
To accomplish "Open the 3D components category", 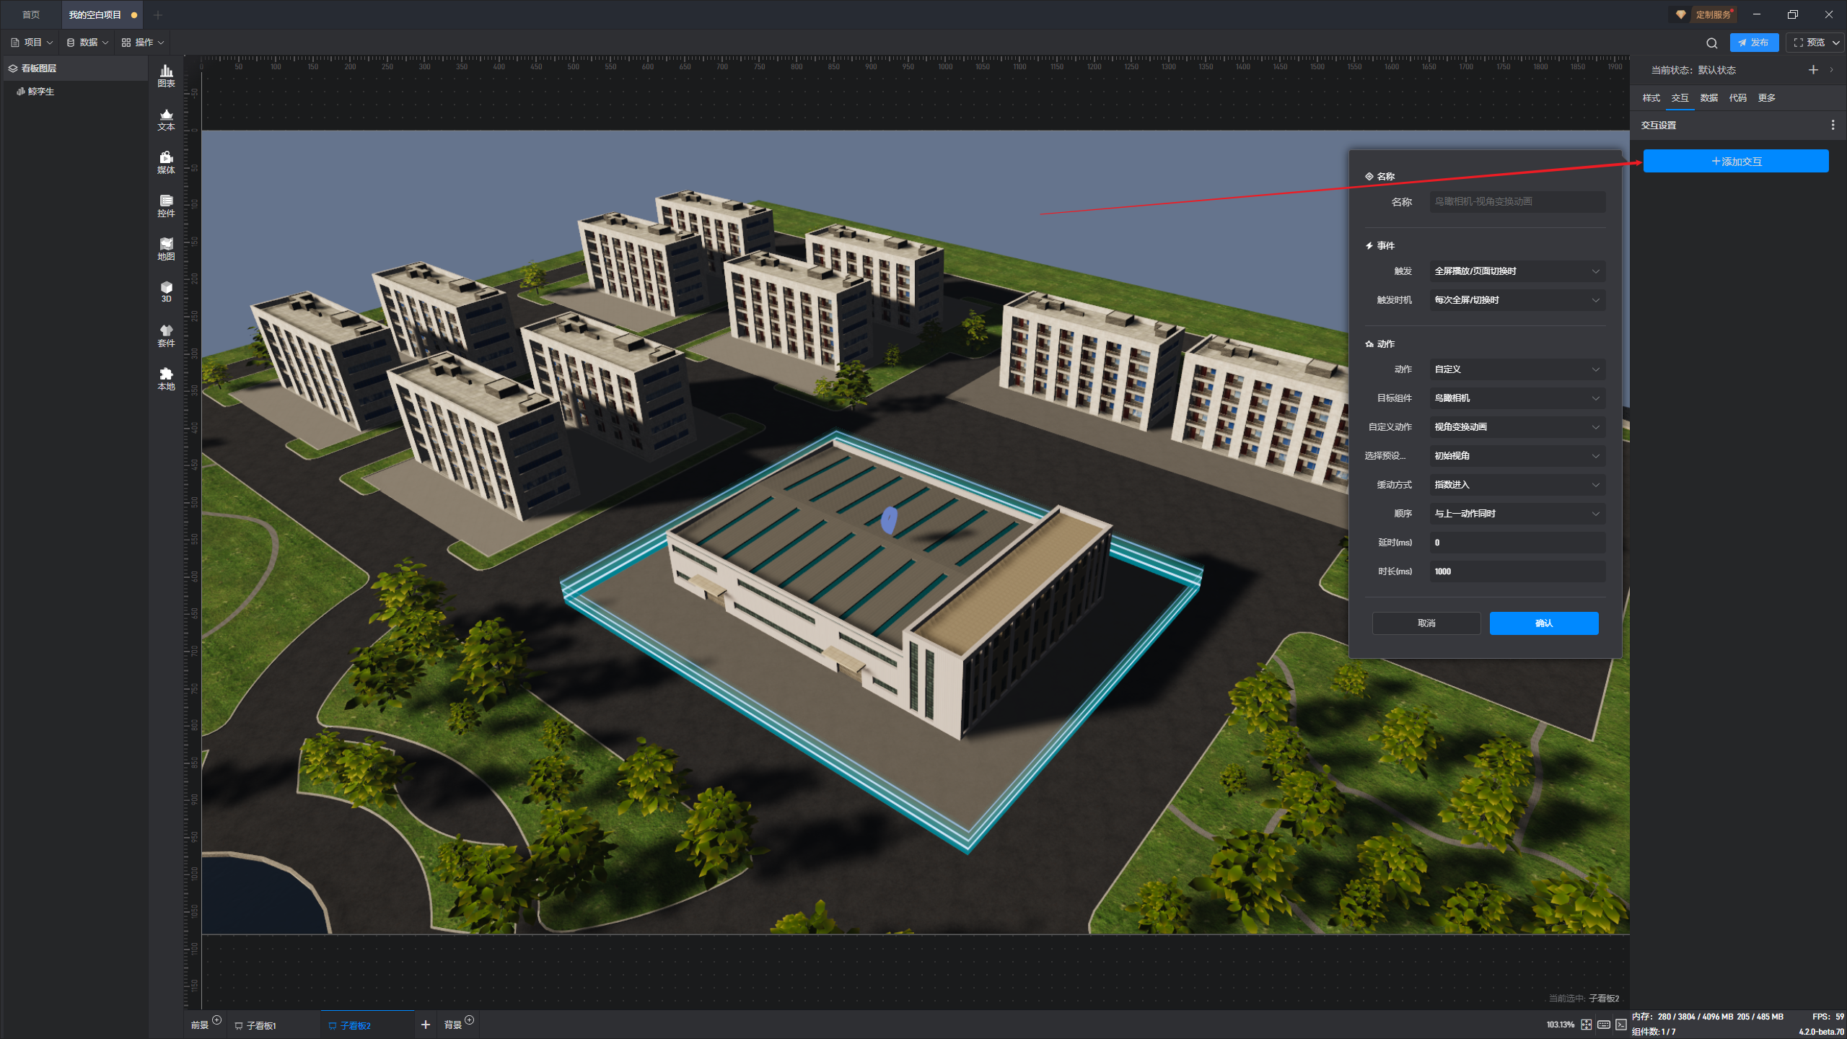I will point(166,291).
